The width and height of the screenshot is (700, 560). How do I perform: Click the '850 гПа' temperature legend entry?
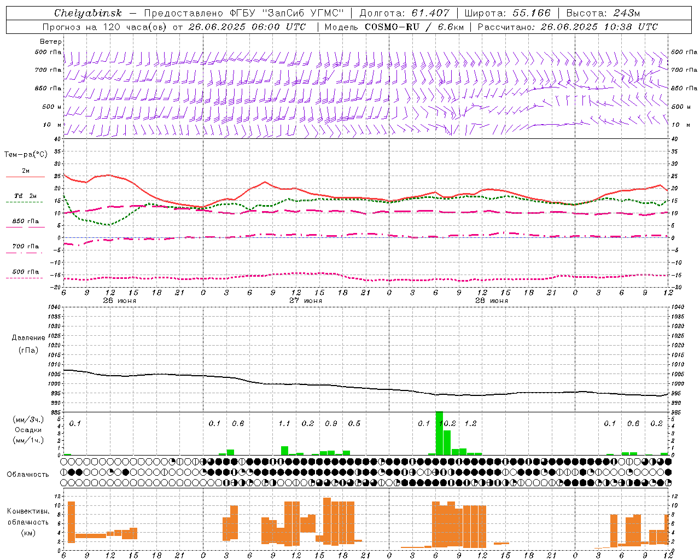26,221
